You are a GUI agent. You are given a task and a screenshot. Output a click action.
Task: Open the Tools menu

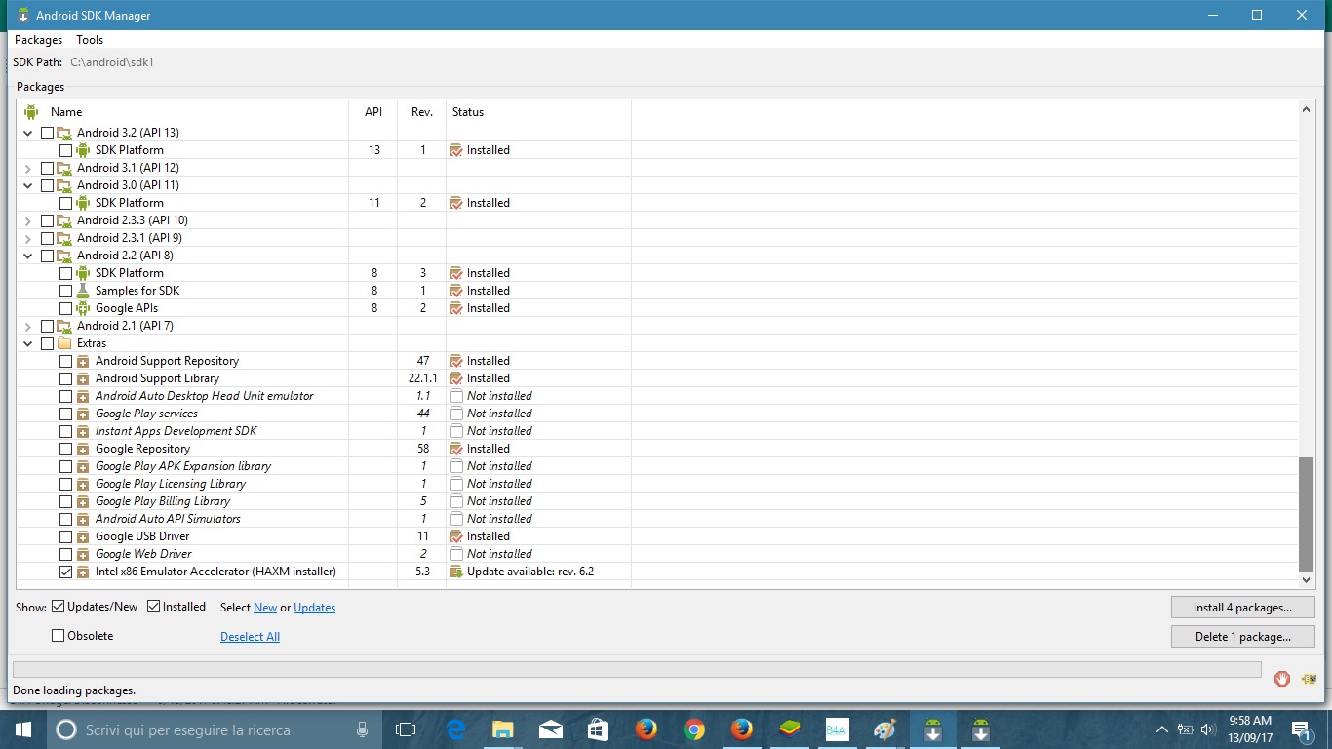click(x=90, y=40)
